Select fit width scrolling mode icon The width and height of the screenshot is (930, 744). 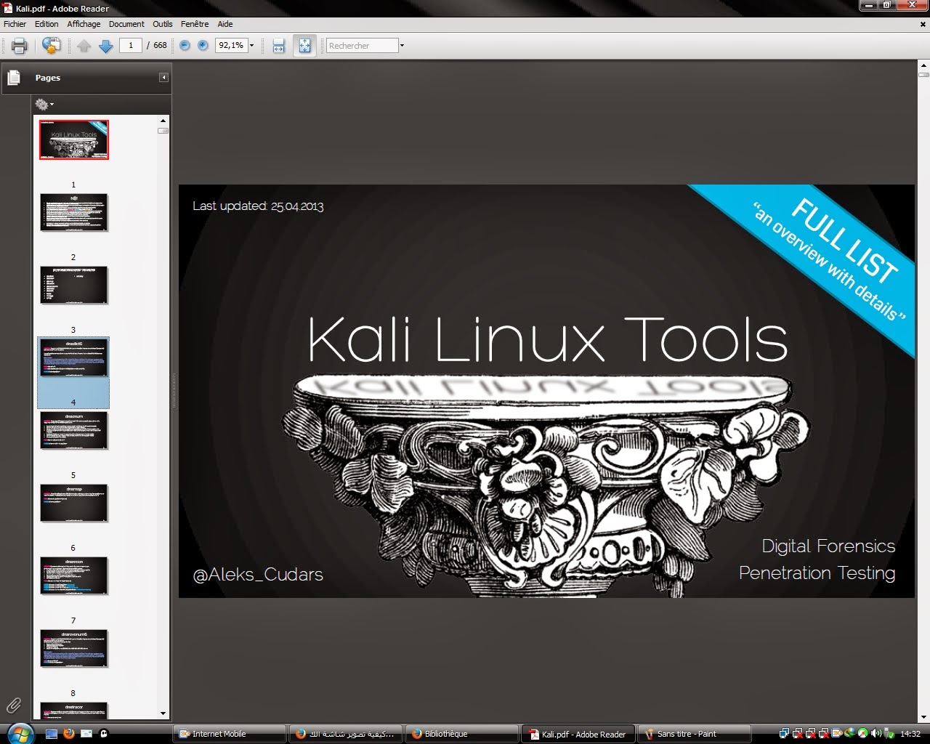(279, 46)
